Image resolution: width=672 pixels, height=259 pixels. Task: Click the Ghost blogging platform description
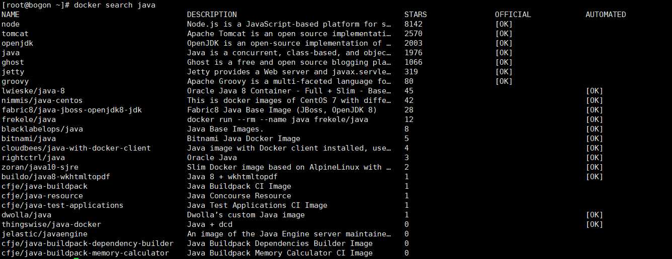coord(289,62)
